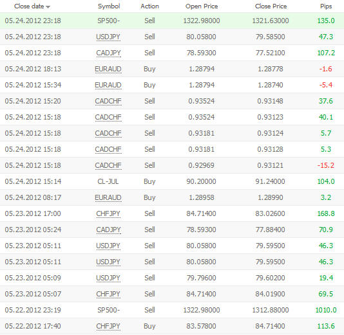Viewport: 344px width, 335px height.
Task: Select pips value 47.3
Action: tap(326, 37)
